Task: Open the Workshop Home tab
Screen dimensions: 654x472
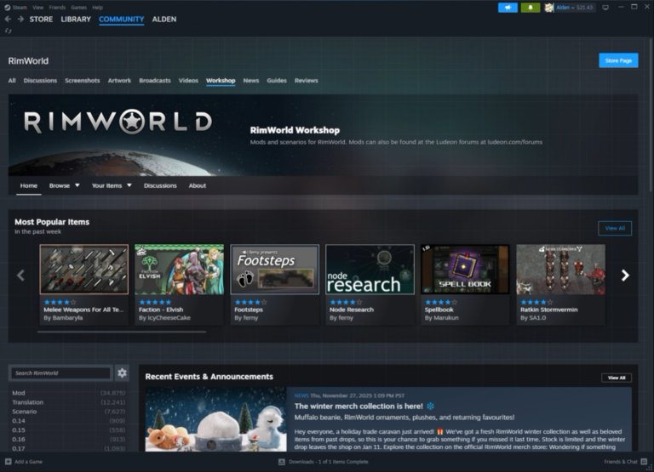Action: coord(29,185)
